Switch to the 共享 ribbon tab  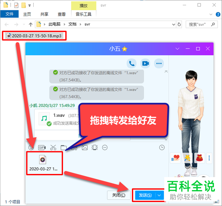point(44,14)
